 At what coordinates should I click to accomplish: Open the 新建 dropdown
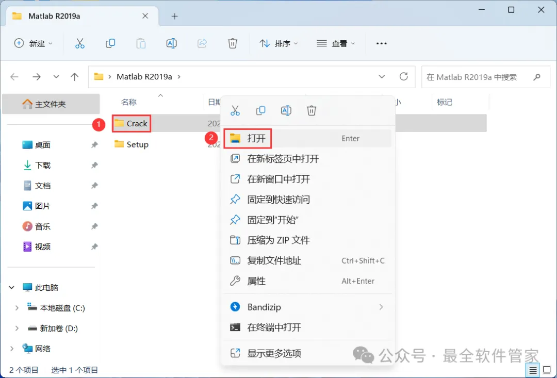[34, 43]
